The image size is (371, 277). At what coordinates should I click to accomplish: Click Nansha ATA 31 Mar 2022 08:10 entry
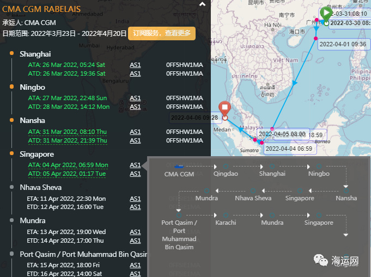tap(68, 132)
